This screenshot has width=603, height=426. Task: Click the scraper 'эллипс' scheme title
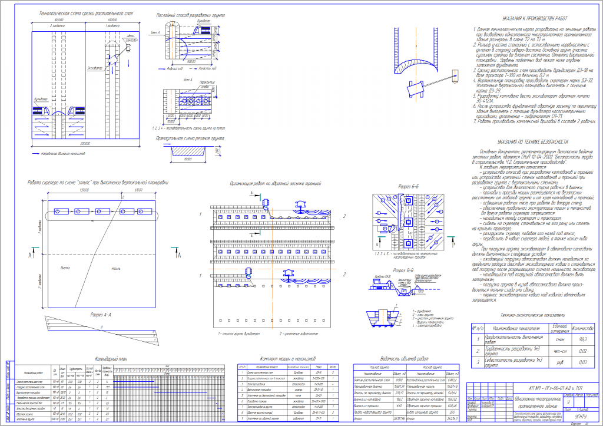click(x=98, y=183)
